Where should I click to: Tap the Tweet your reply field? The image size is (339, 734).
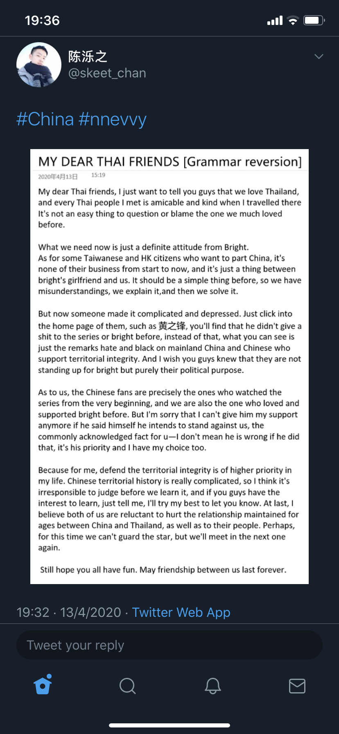169,645
